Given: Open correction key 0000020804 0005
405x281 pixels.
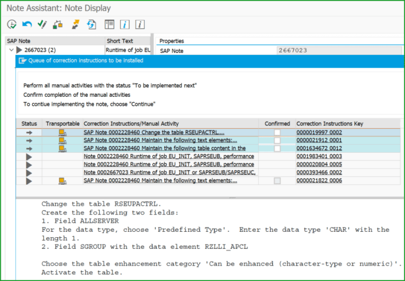Looking at the screenshot, I should pyautogui.click(x=319, y=164).
